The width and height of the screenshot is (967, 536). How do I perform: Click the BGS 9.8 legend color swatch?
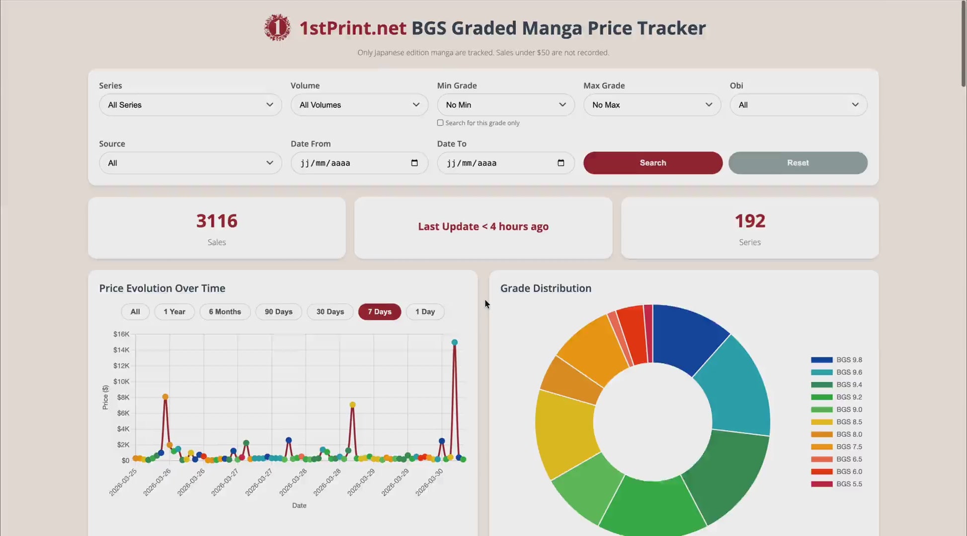point(821,360)
